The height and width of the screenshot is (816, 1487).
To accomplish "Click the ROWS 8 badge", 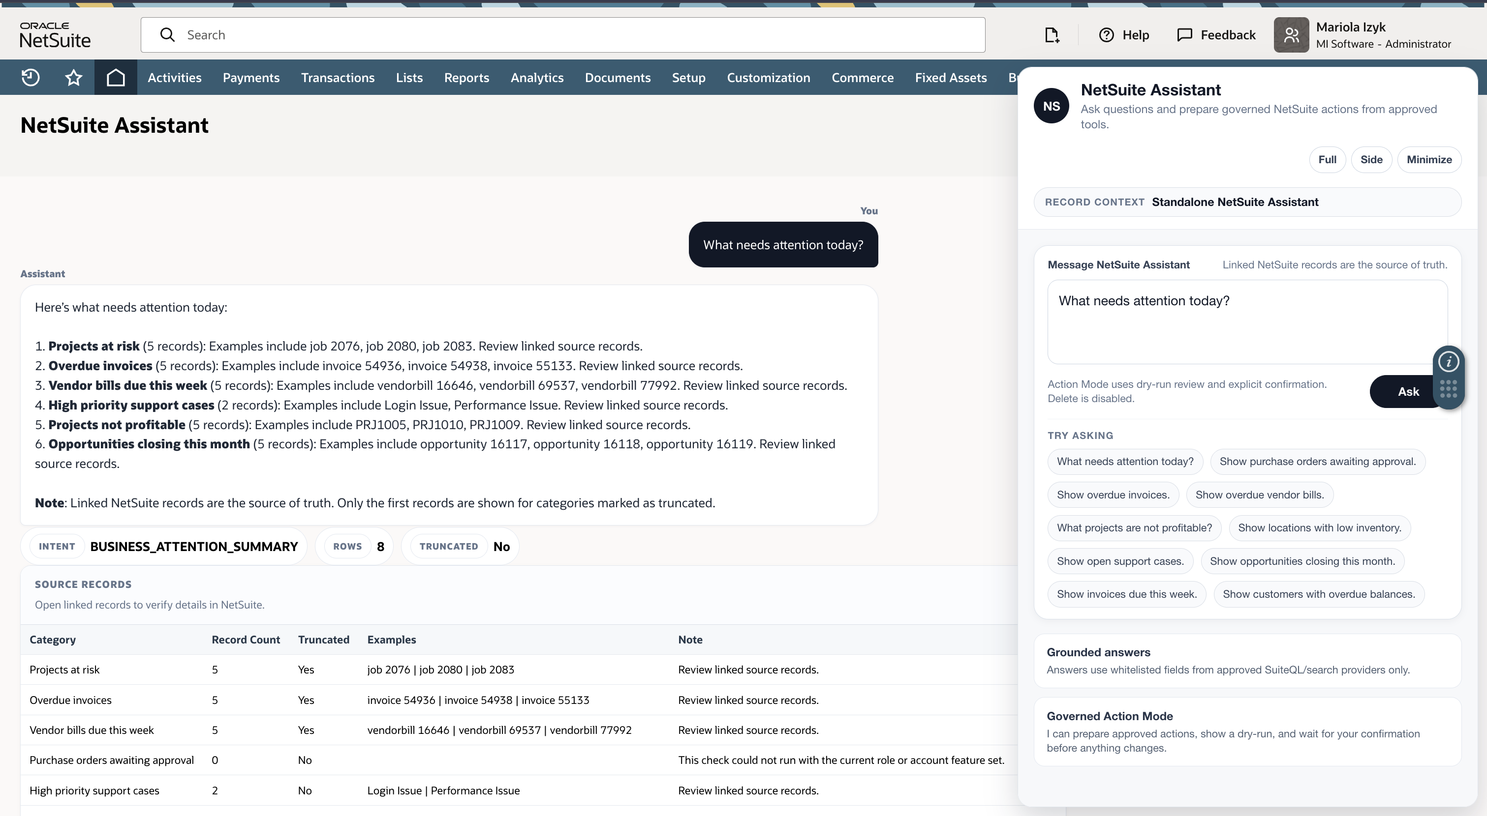I will pos(354,546).
